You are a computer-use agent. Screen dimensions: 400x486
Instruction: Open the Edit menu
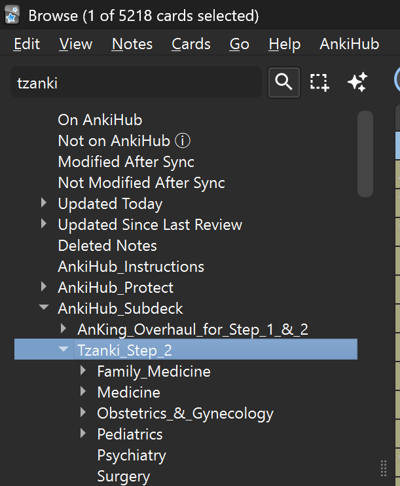[27, 44]
